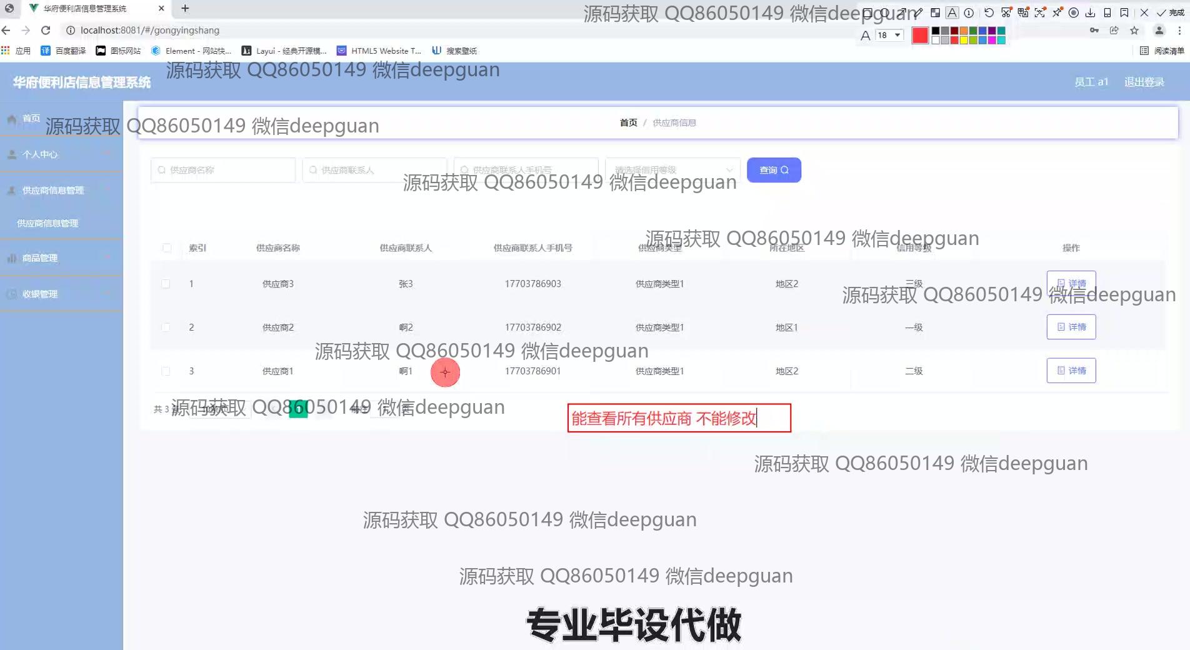Click 退出登录 to log out
The width and height of the screenshot is (1190, 650).
[x=1144, y=82]
